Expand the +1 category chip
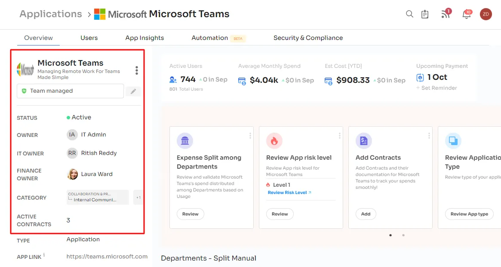 [x=138, y=197]
